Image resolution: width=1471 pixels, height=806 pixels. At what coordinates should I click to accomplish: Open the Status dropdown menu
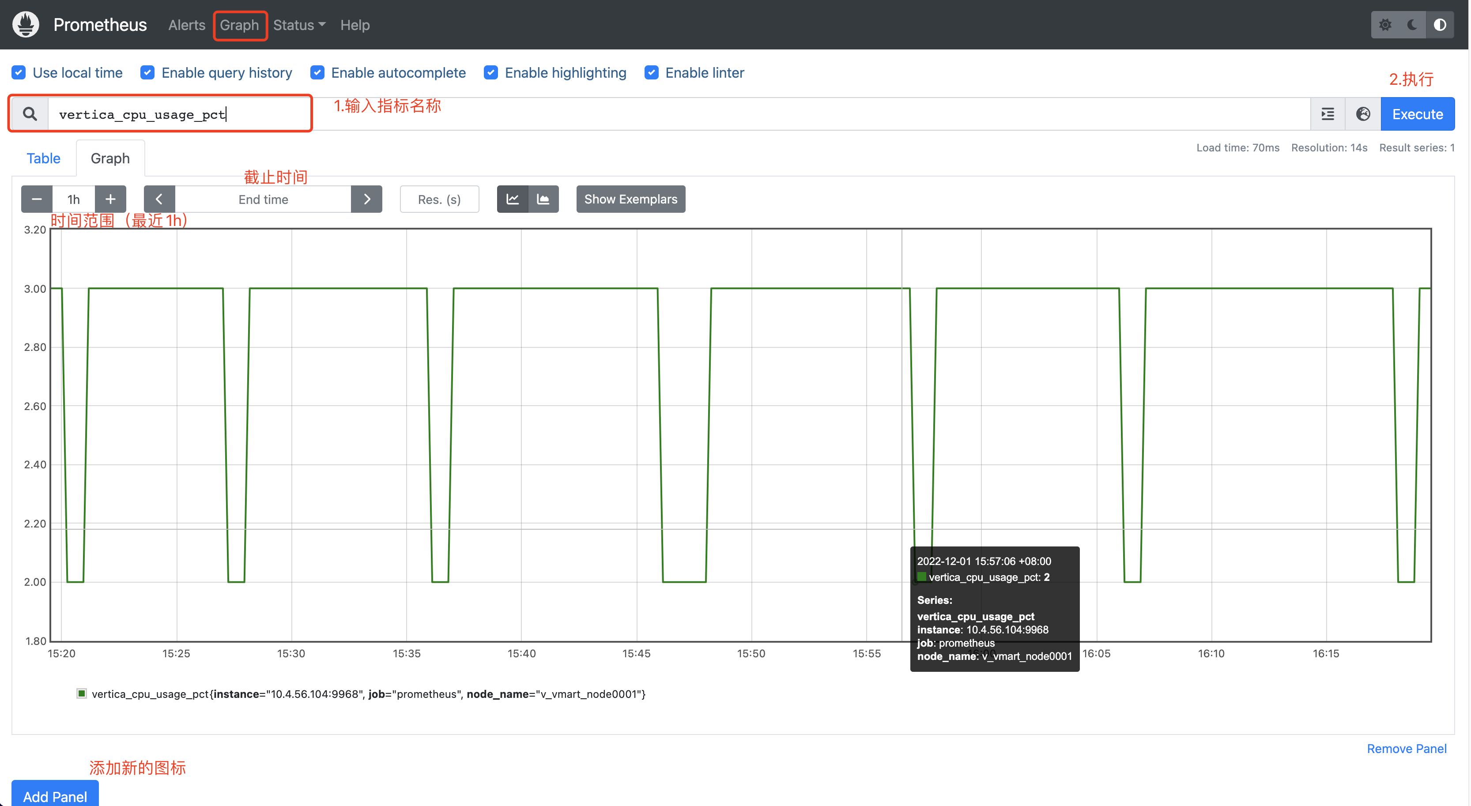click(298, 25)
